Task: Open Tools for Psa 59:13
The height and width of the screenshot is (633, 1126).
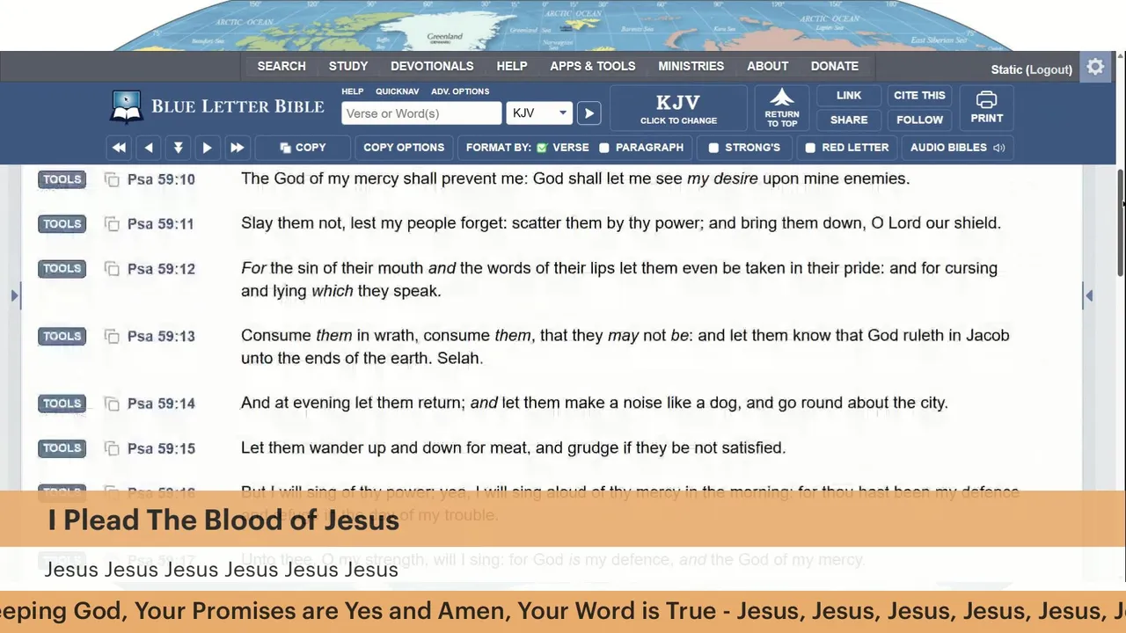Action: click(62, 336)
